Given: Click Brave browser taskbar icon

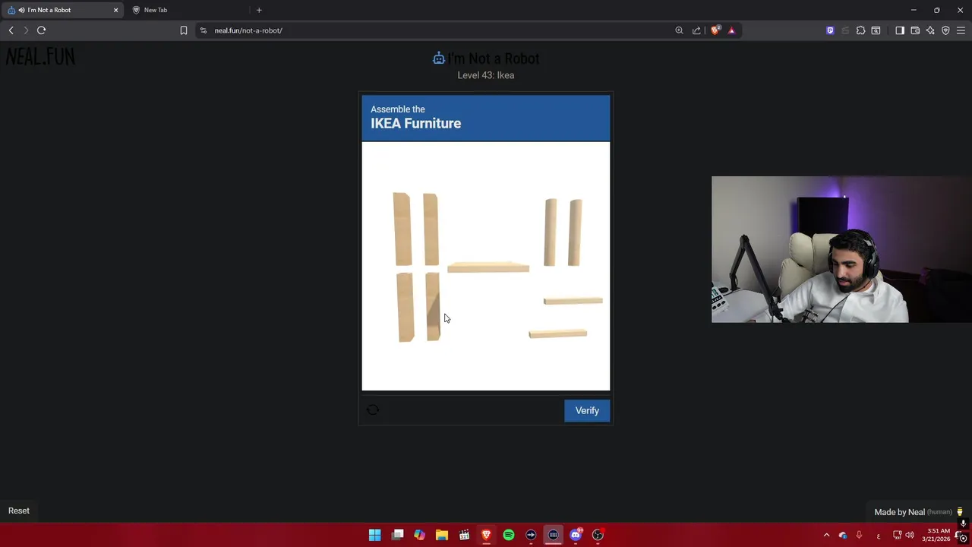Looking at the screenshot, I should (487, 535).
